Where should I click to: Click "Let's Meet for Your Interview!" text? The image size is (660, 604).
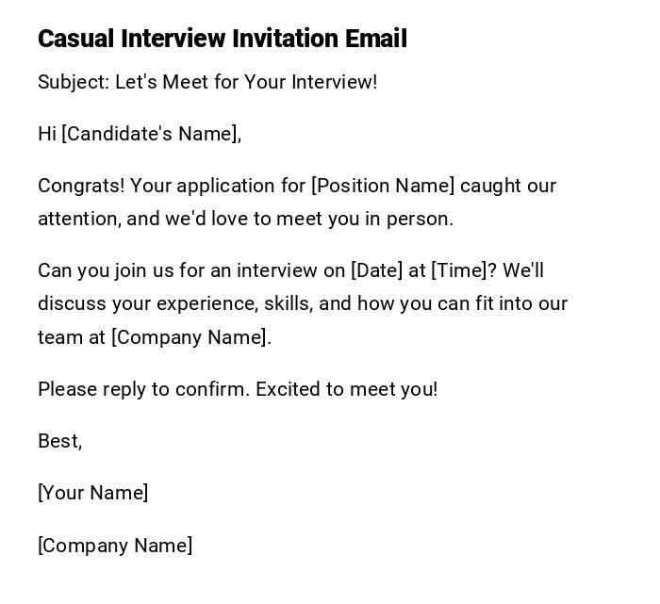pyautogui.click(x=246, y=82)
